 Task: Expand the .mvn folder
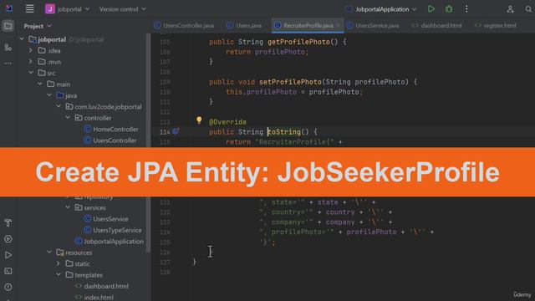coord(30,62)
